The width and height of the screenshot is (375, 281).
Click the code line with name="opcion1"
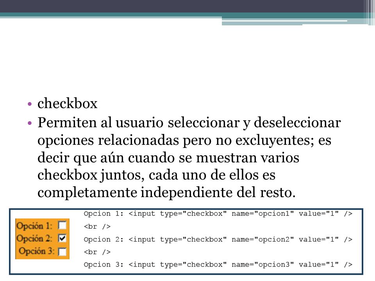point(218,213)
